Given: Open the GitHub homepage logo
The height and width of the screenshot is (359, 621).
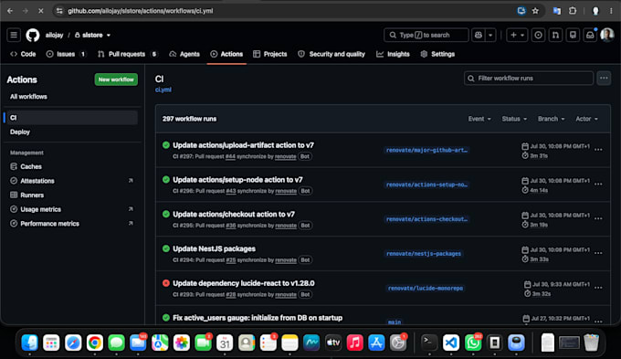Looking at the screenshot, I should pos(33,36).
